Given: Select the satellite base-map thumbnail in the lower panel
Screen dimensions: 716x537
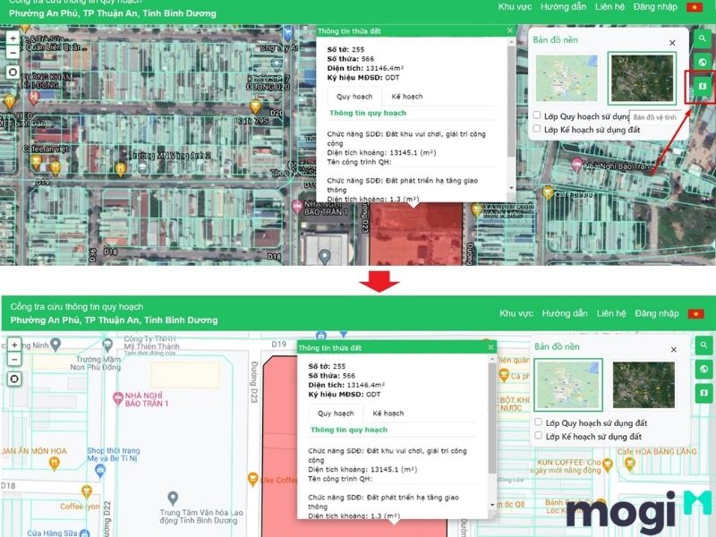Looking at the screenshot, I should 644,384.
